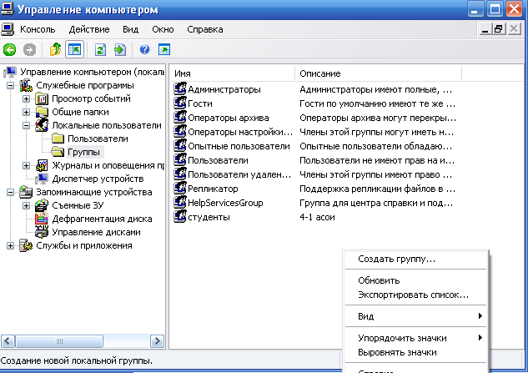Click the Администраторы group icon
Screen dimensions: 528x373
(x=180, y=89)
